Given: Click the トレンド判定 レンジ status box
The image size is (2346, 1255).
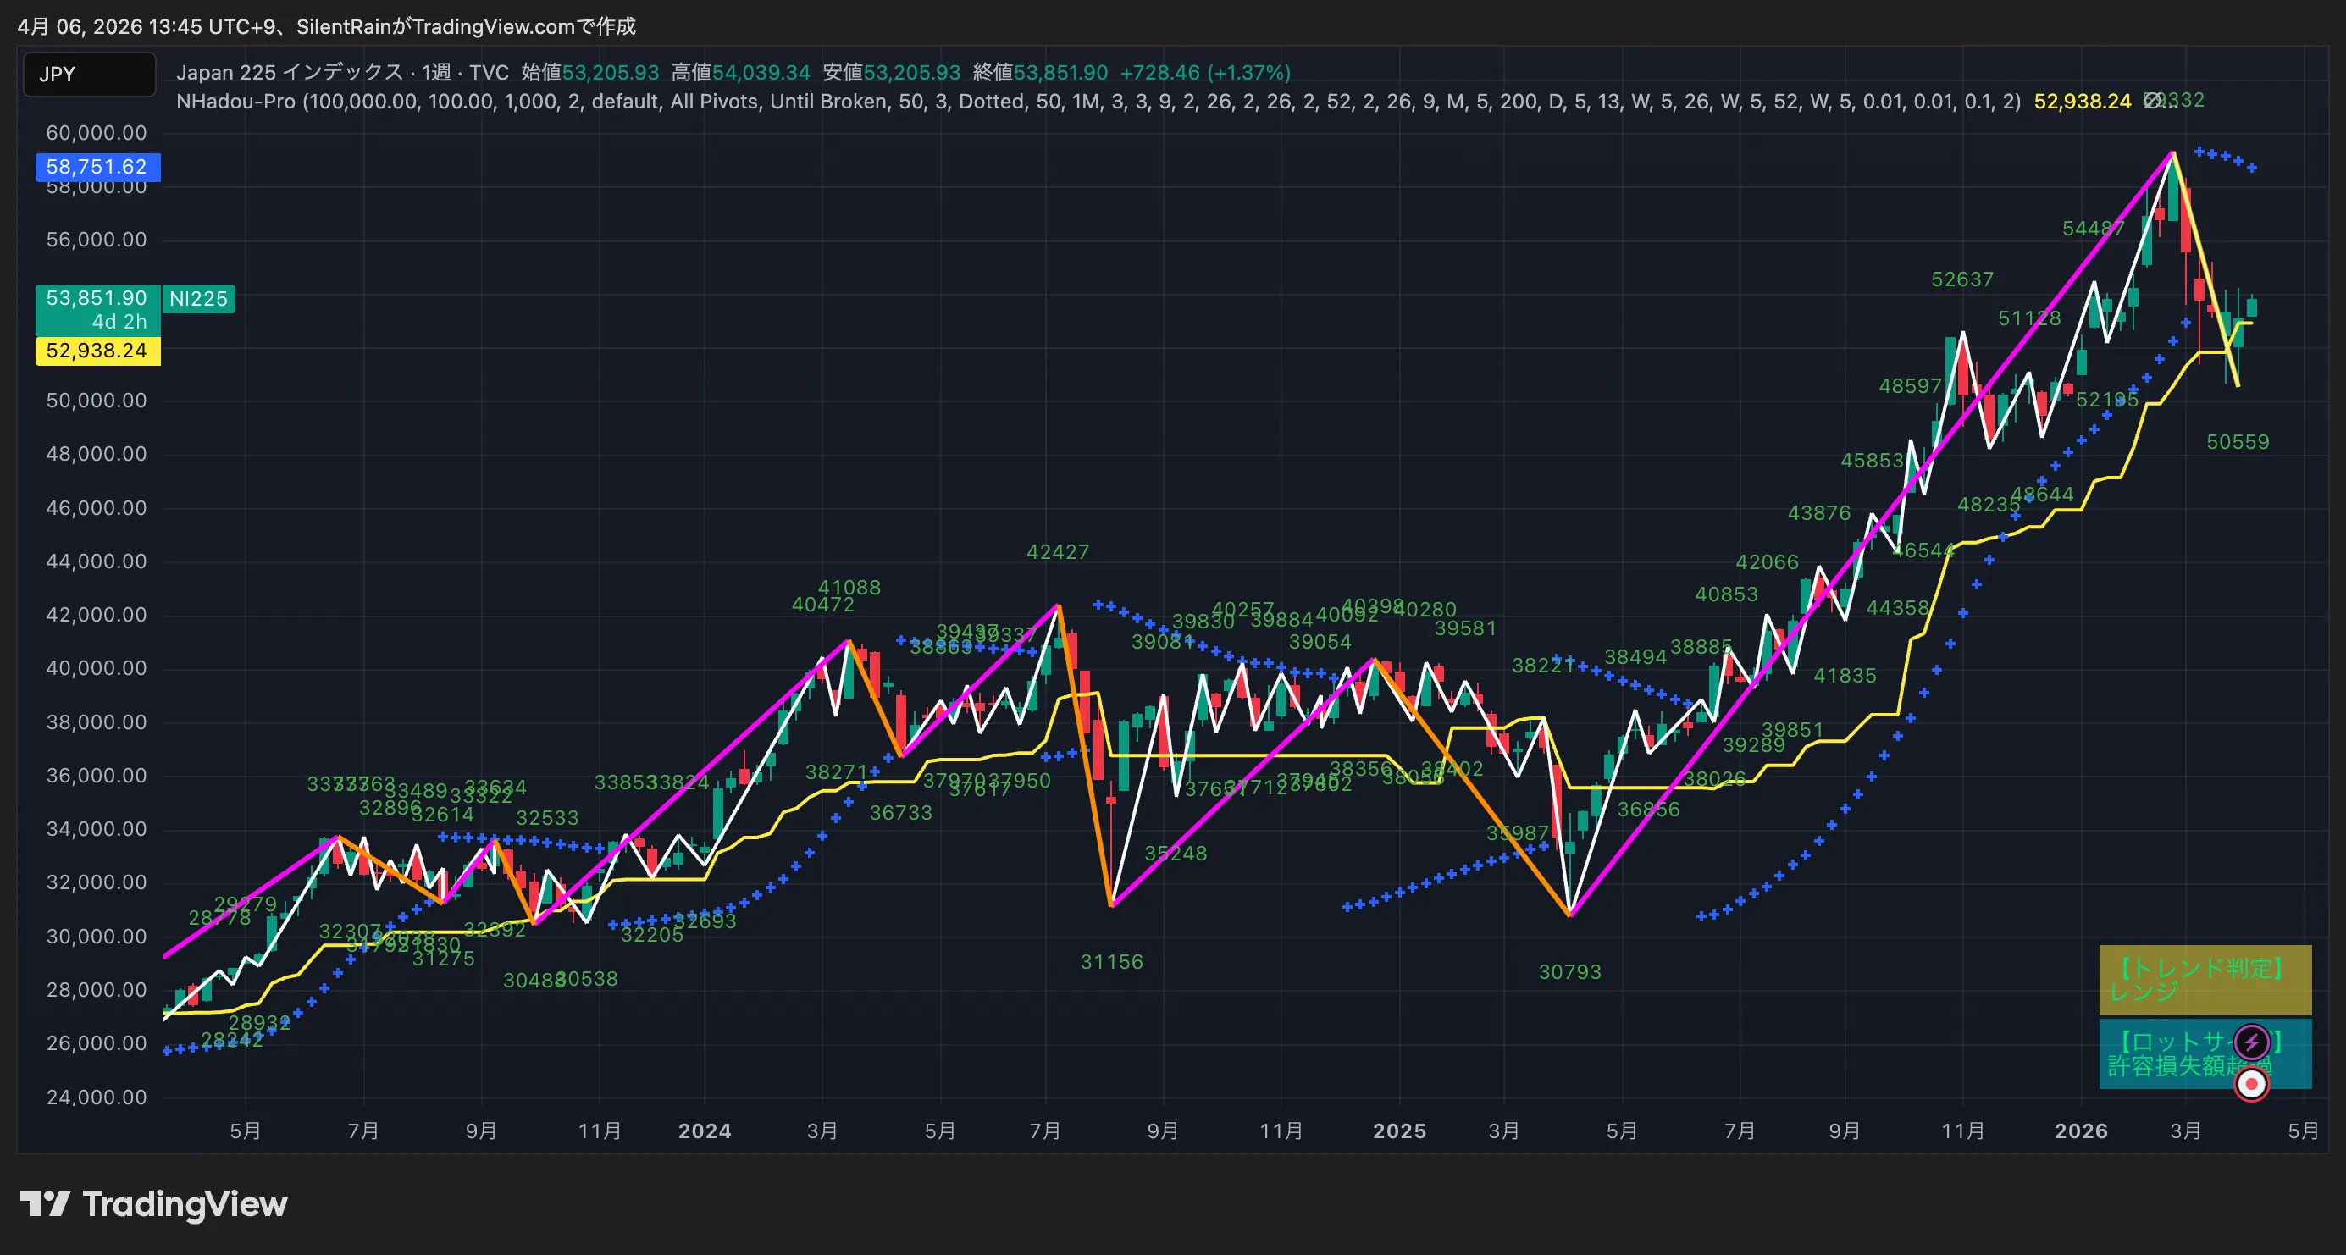Looking at the screenshot, I should [2205, 980].
